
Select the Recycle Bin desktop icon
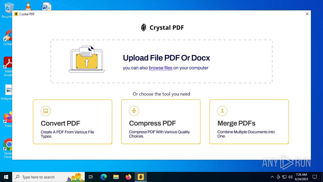[x=8, y=10]
